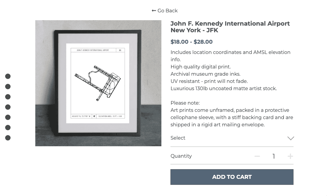The image size is (327, 196).
Task: Jump to the first image dot
Action: click(8, 76)
